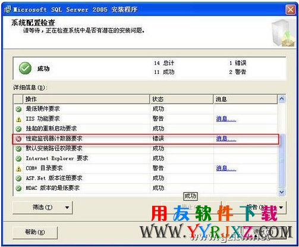
Task: Open the 筛选(T) filter dropdown
Action: (43, 208)
